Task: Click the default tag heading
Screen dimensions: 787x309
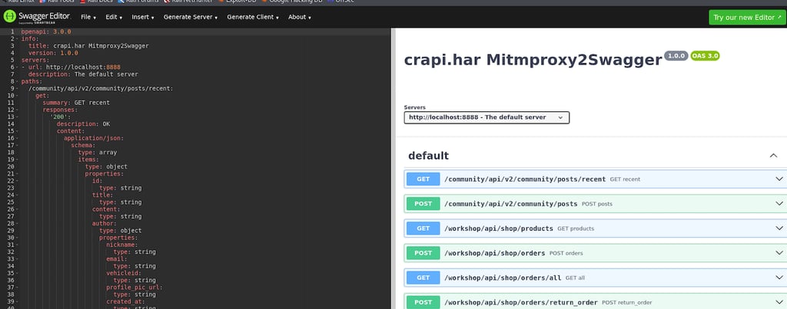Action: tap(428, 156)
